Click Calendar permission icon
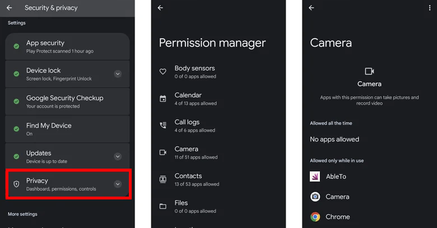Viewport: 437px width, 228px height. coord(163,99)
